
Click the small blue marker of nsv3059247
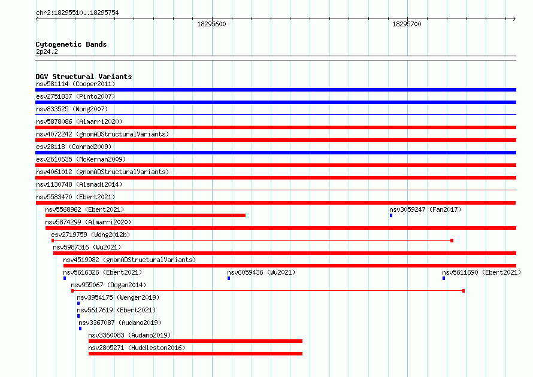coord(391,215)
